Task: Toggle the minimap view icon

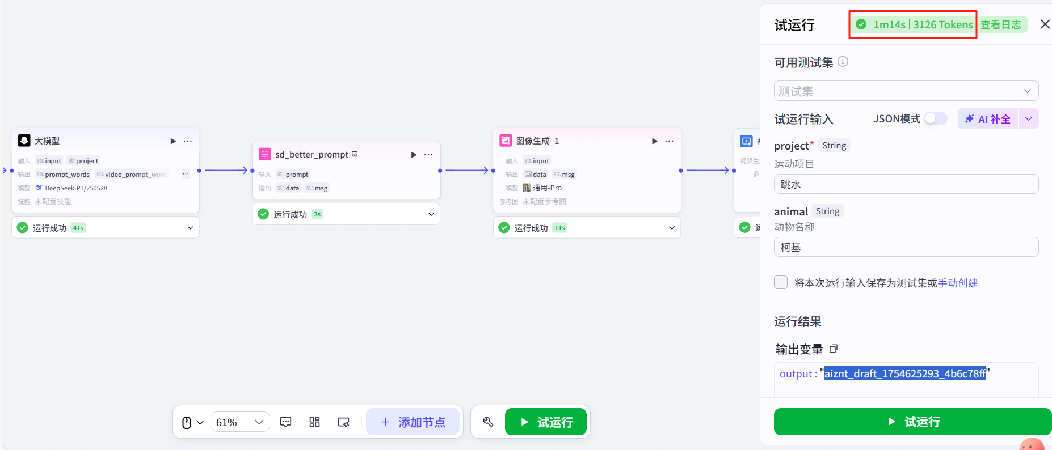Action: click(343, 422)
